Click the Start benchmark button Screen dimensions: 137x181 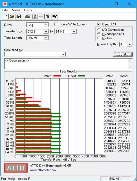click(x=123, y=54)
